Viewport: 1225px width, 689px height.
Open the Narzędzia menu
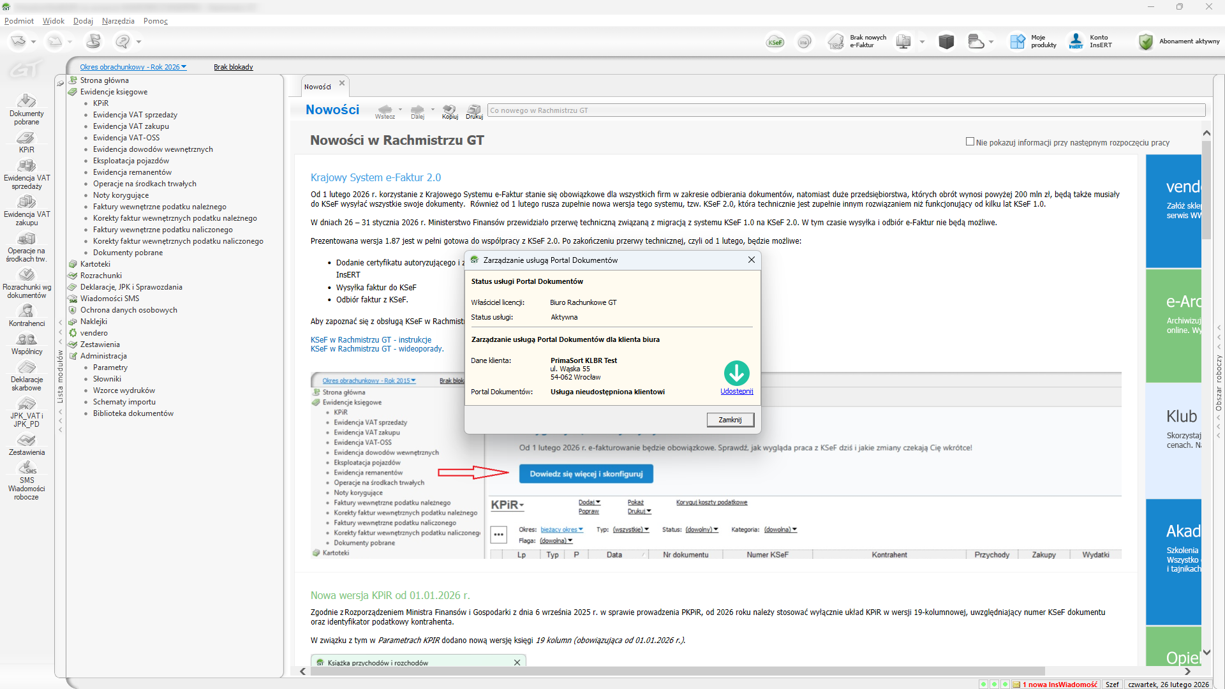118,21
